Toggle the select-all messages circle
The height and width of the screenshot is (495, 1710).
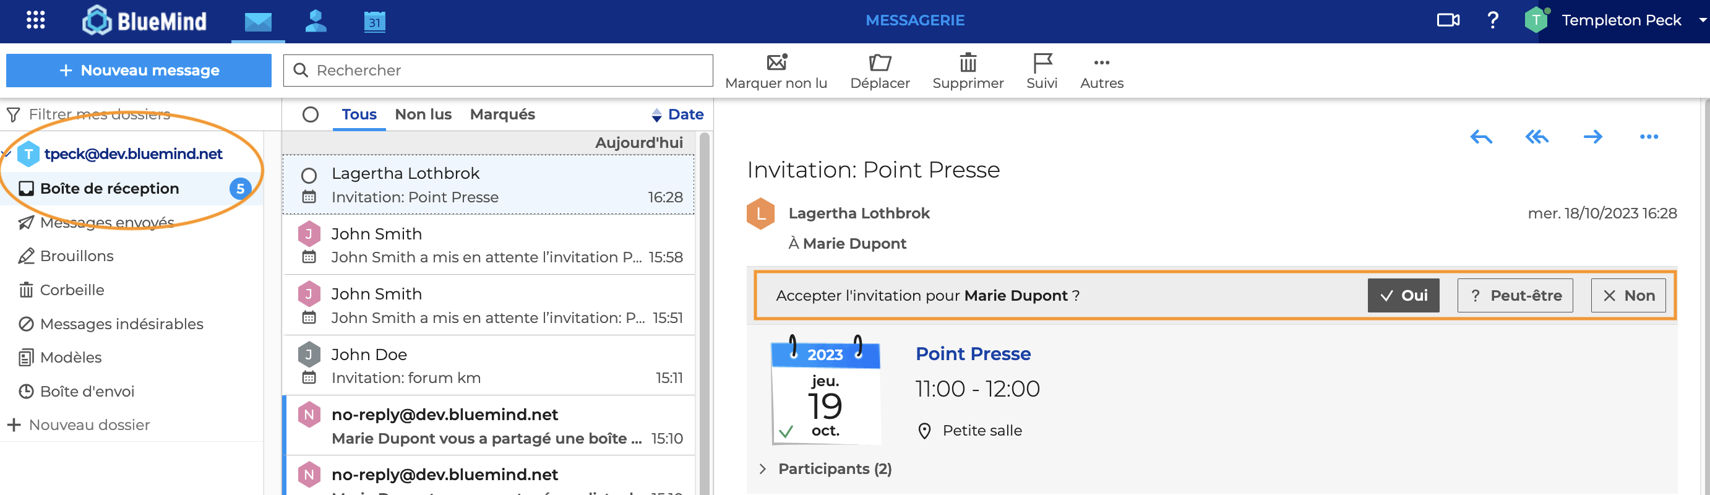310,115
